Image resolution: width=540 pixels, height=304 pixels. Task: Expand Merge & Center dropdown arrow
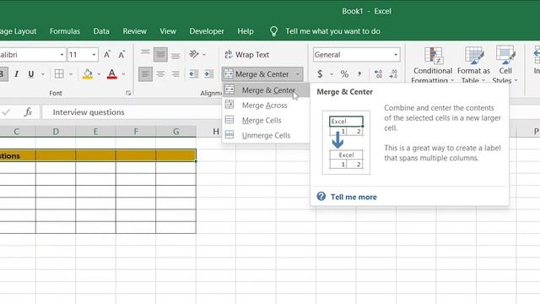(x=298, y=74)
